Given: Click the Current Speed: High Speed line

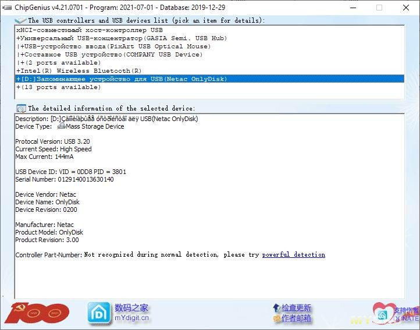Looking at the screenshot, I should 54,149.
